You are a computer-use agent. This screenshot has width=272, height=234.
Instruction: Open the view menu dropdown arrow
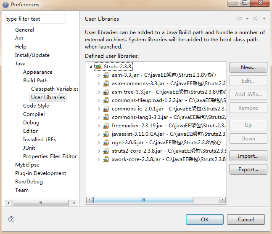[x=264, y=19]
